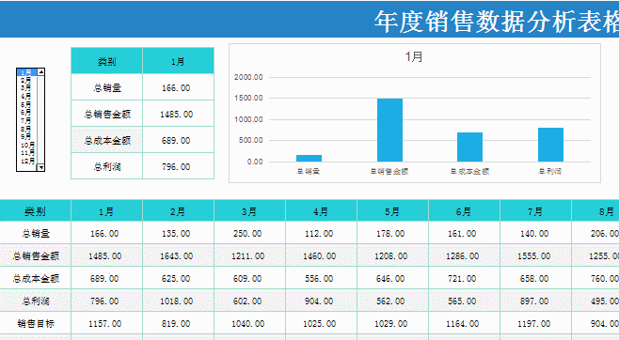The height and width of the screenshot is (340, 619).
Task: Click cell 658.00
Action: pyautogui.click(x=535, y=278)
